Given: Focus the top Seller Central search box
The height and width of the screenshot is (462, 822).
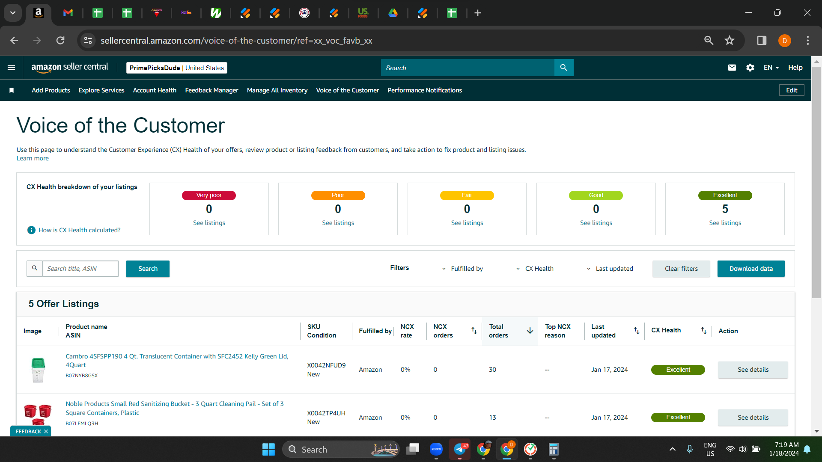Looking at the screenshot, I should click(468, 68).
